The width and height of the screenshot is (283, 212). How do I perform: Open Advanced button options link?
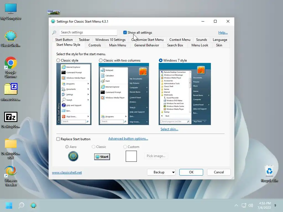click(x=128, y=139)
